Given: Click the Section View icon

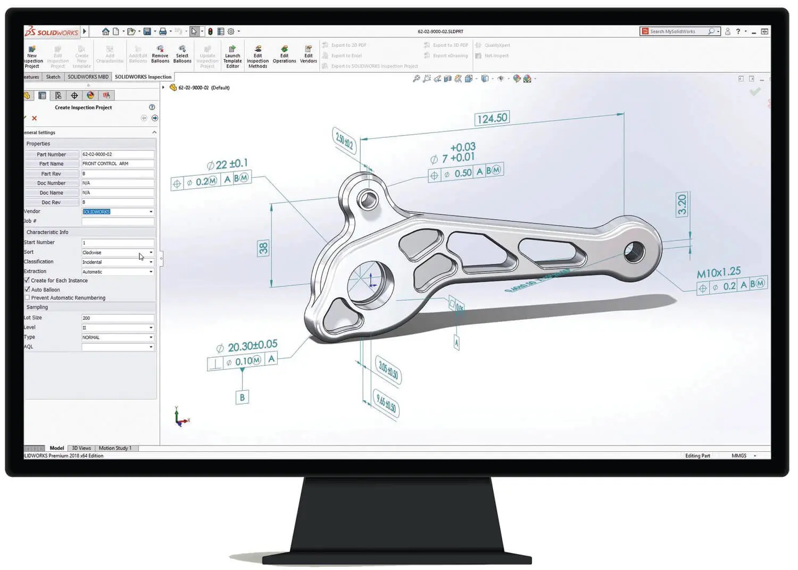Looking at the screenshot, I should pyautogui.click(x=448, y=79).
